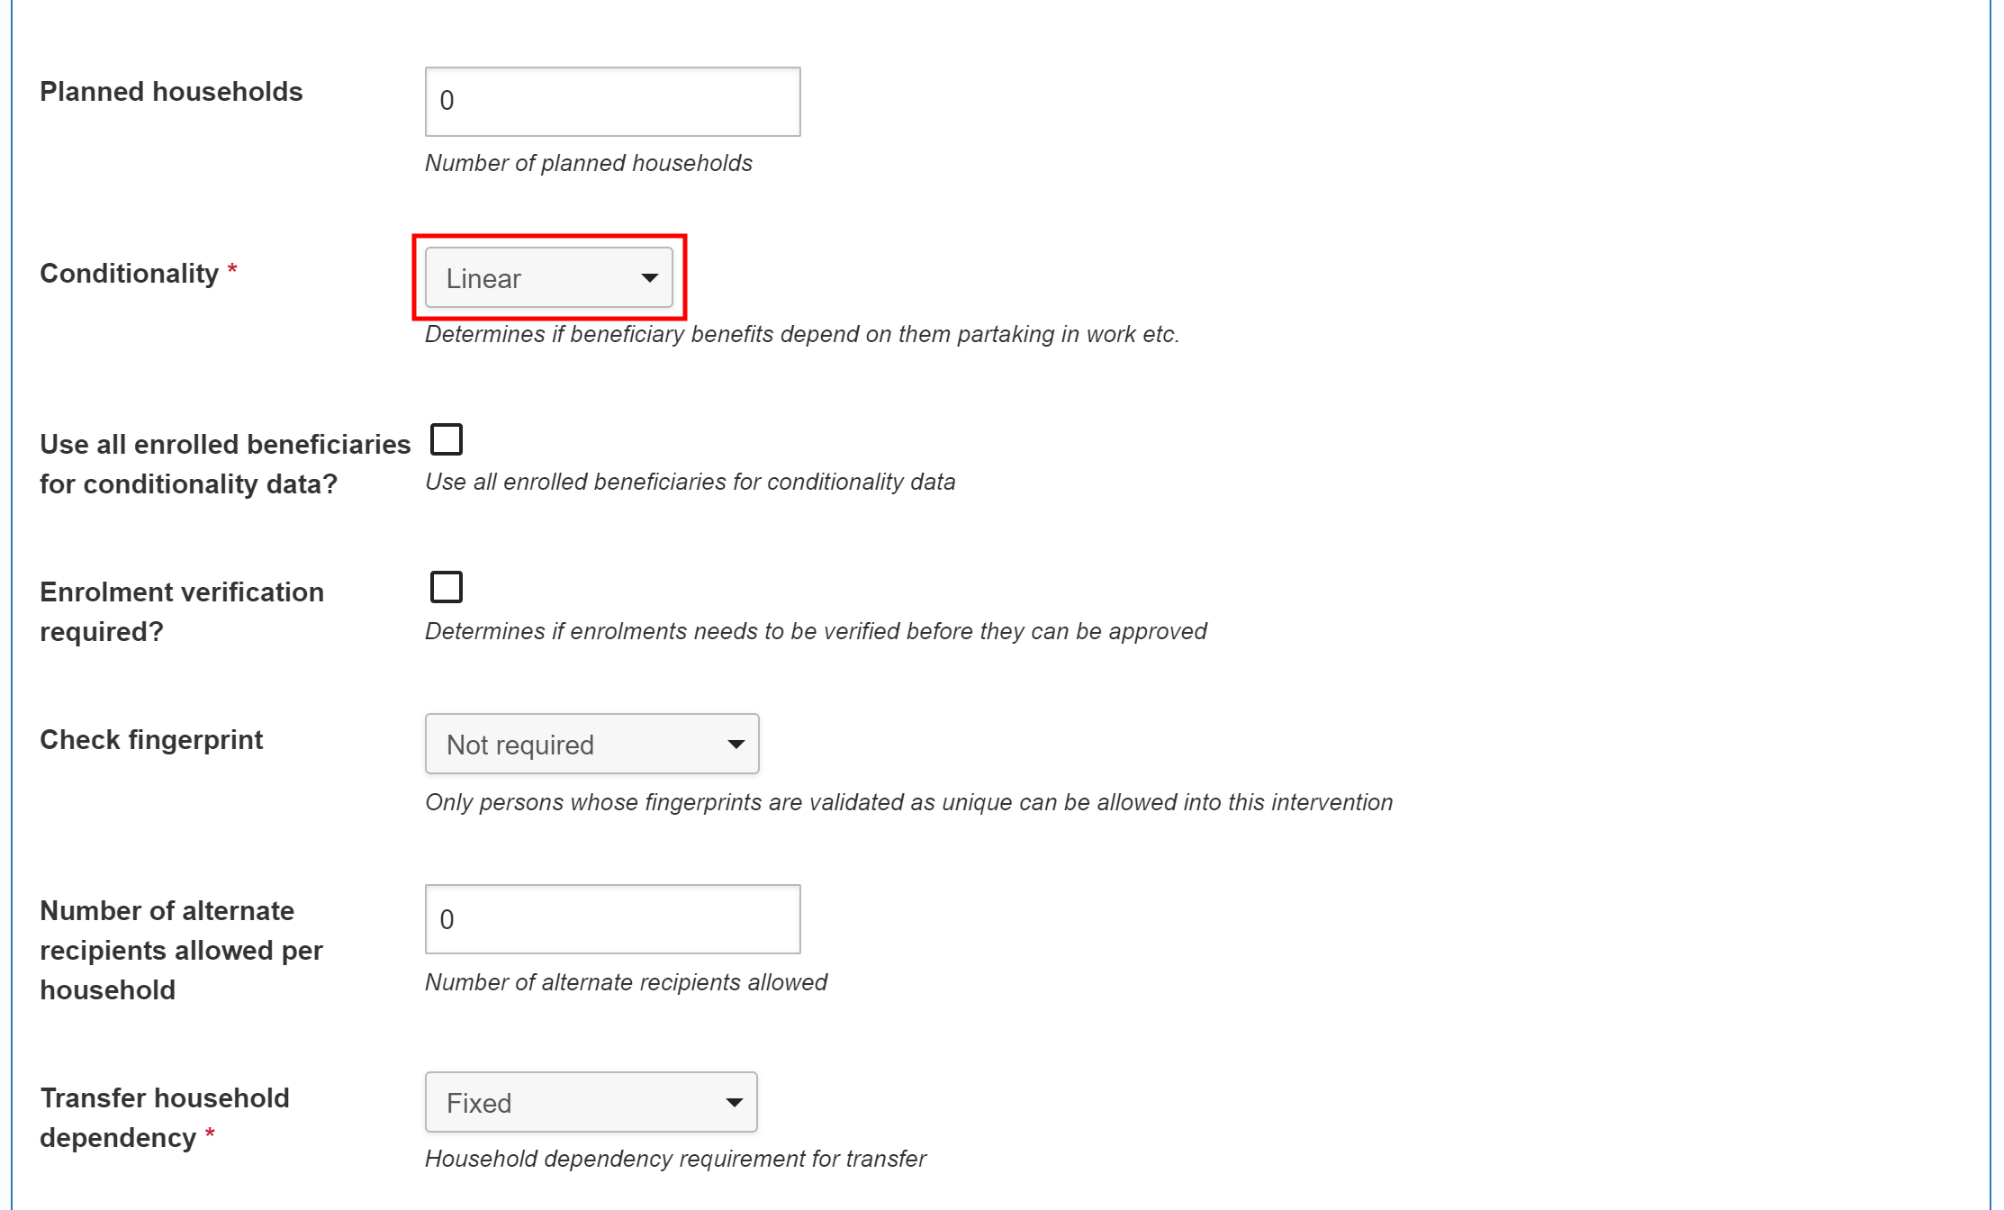2004x1210 pixels.
Task: Click the fingerprints validated help text
Action: 908,802
